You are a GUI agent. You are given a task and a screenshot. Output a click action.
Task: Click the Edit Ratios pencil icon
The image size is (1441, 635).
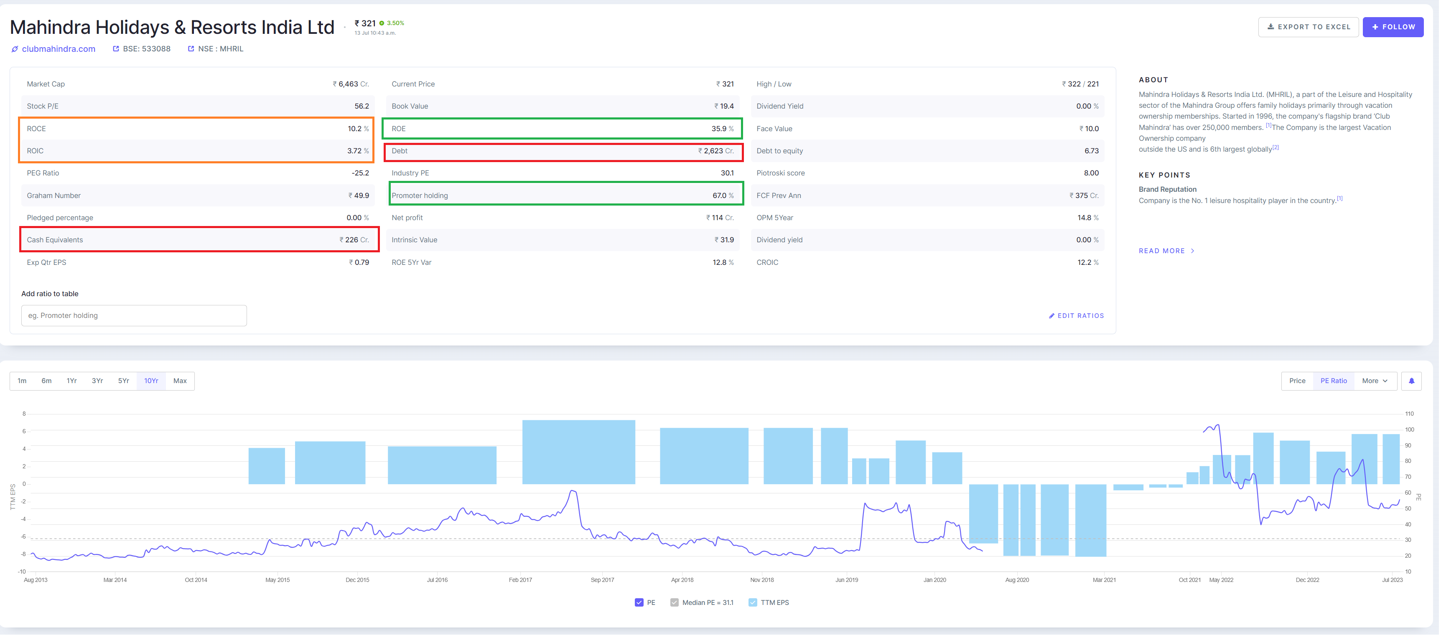(x=1051, y=316)
